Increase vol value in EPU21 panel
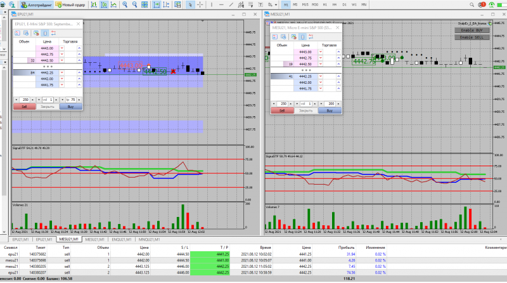 pyautogui.click(x=56, y=100)
